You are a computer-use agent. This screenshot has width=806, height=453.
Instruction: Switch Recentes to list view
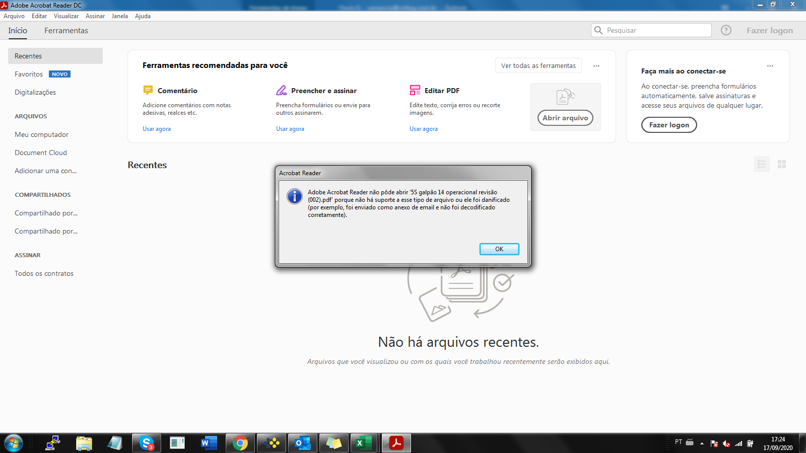click(762, 164)
